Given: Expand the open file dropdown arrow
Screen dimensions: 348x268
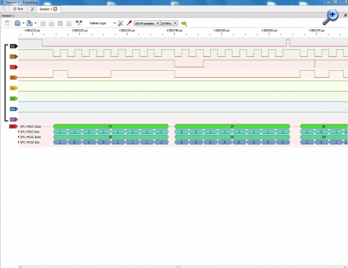Looking at the screenshot, I should pos(24,23).
